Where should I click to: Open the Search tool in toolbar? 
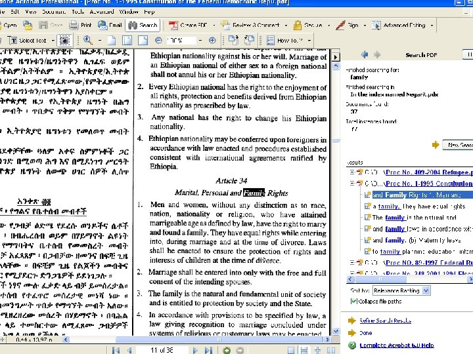coord(143,26)
